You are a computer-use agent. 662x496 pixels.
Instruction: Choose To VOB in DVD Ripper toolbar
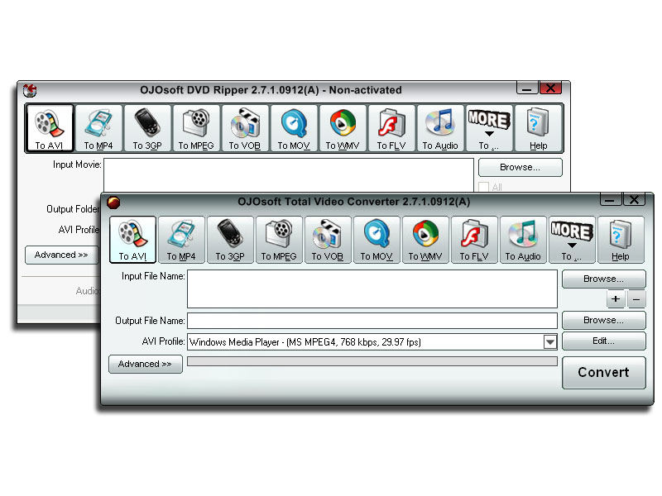pos(245,128)
